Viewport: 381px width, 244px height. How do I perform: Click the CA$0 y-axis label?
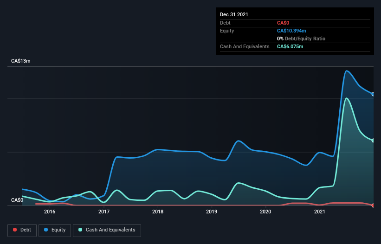[17, 200]
